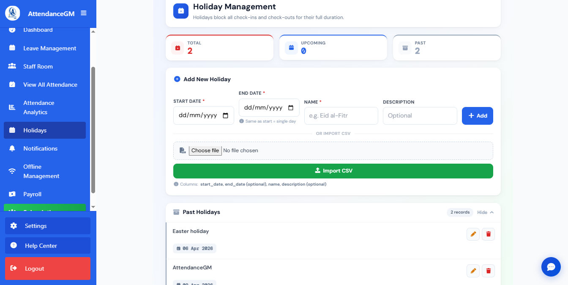
Task: Open the Start Date calendar picker
Action: [225, 115]
